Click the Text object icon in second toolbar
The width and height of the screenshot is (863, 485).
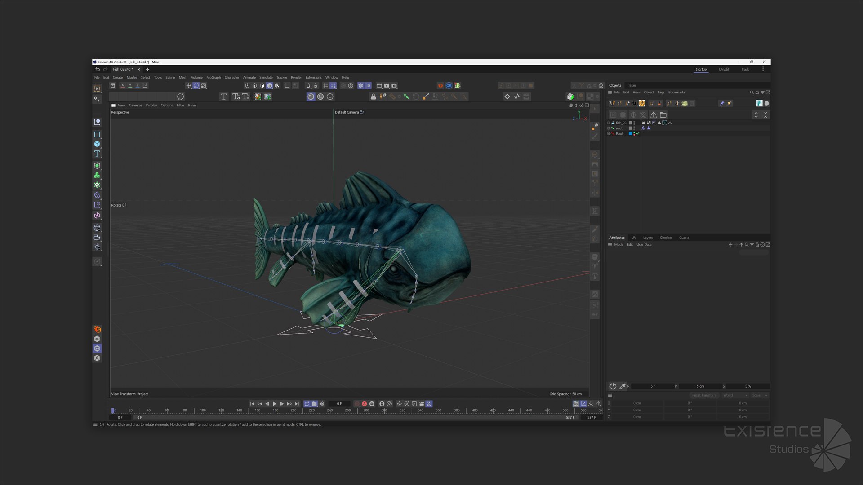[x=224, y=97]
